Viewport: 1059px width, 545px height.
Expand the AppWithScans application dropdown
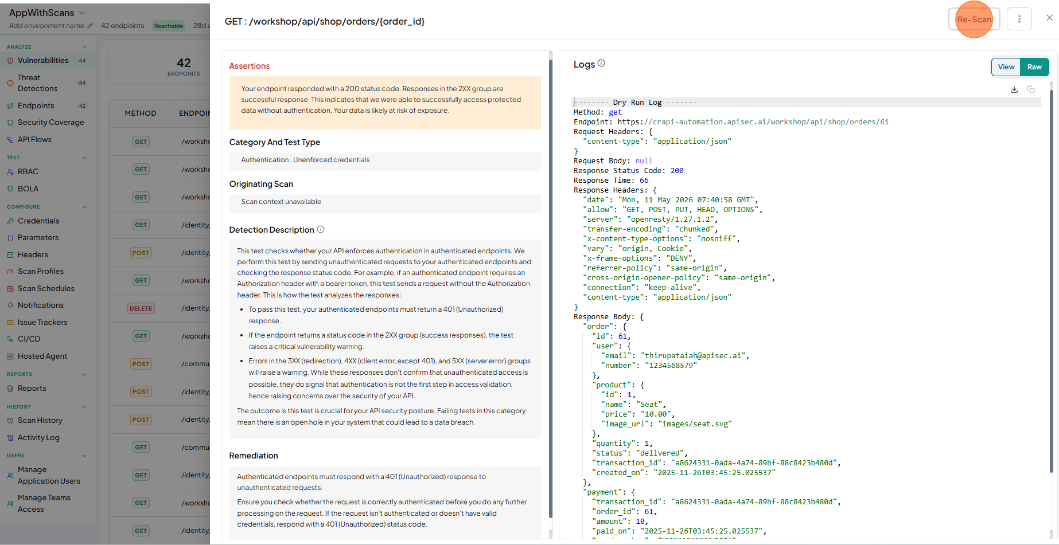81,13
